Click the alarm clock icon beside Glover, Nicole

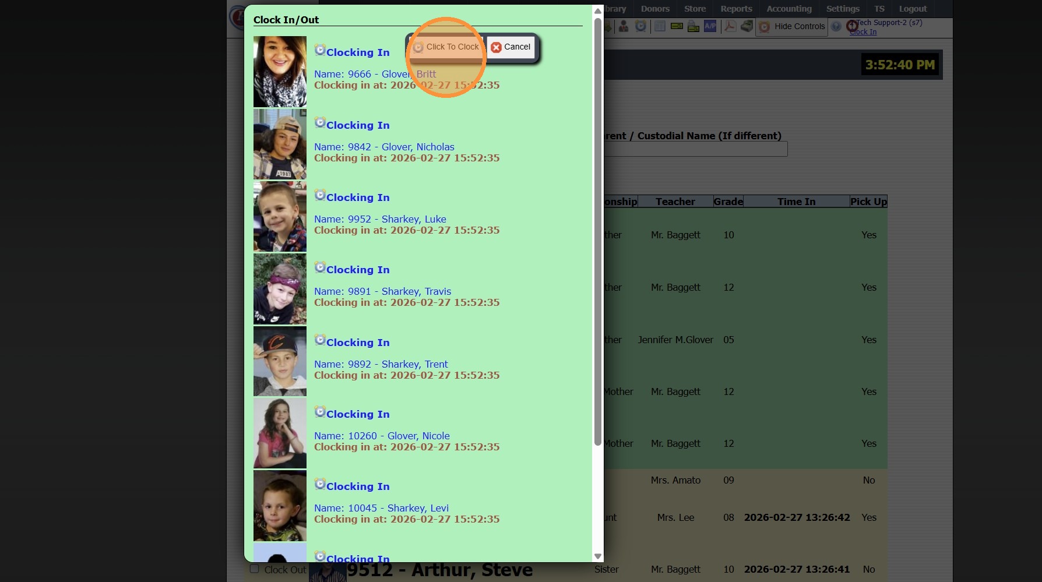[x=320, y=412]
